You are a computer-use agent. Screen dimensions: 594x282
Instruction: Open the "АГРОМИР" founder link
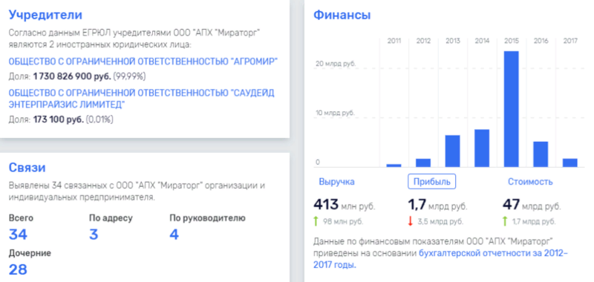(143, 62)
